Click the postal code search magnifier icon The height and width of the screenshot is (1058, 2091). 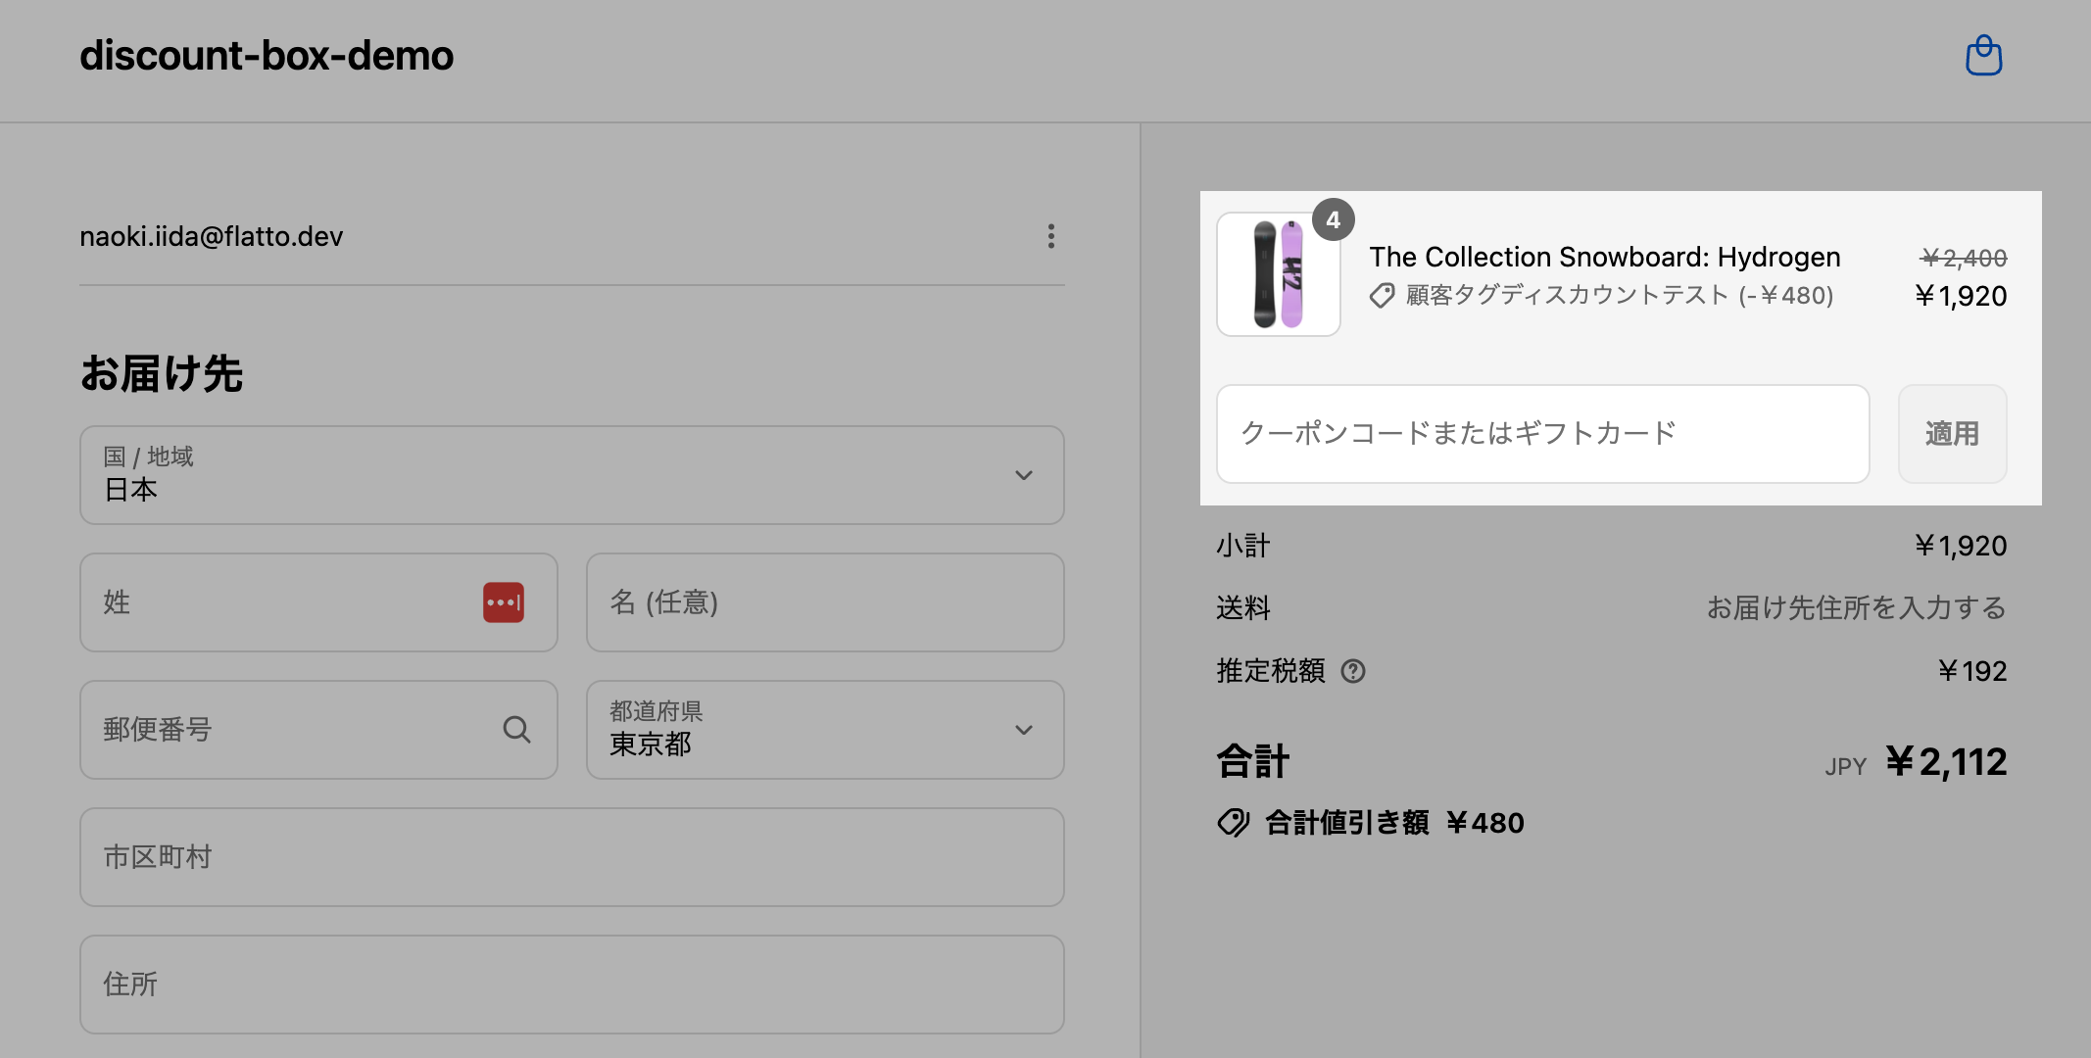[516, 730]
